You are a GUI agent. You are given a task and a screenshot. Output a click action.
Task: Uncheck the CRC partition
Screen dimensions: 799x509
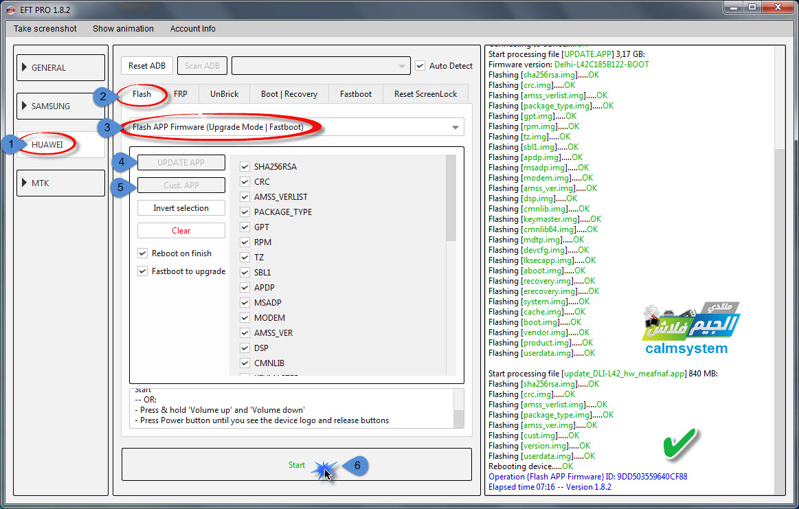pos(245,181)
